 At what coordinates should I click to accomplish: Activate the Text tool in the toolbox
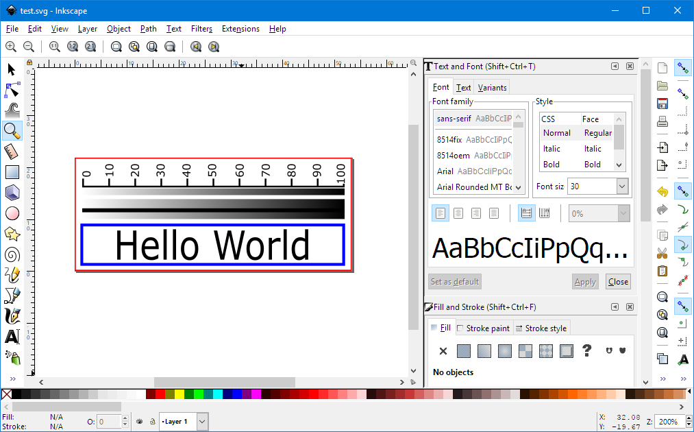12,337
